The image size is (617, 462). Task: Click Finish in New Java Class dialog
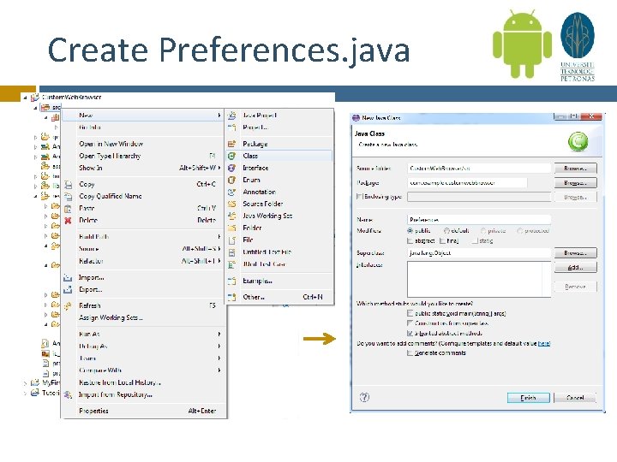[528, 398]
